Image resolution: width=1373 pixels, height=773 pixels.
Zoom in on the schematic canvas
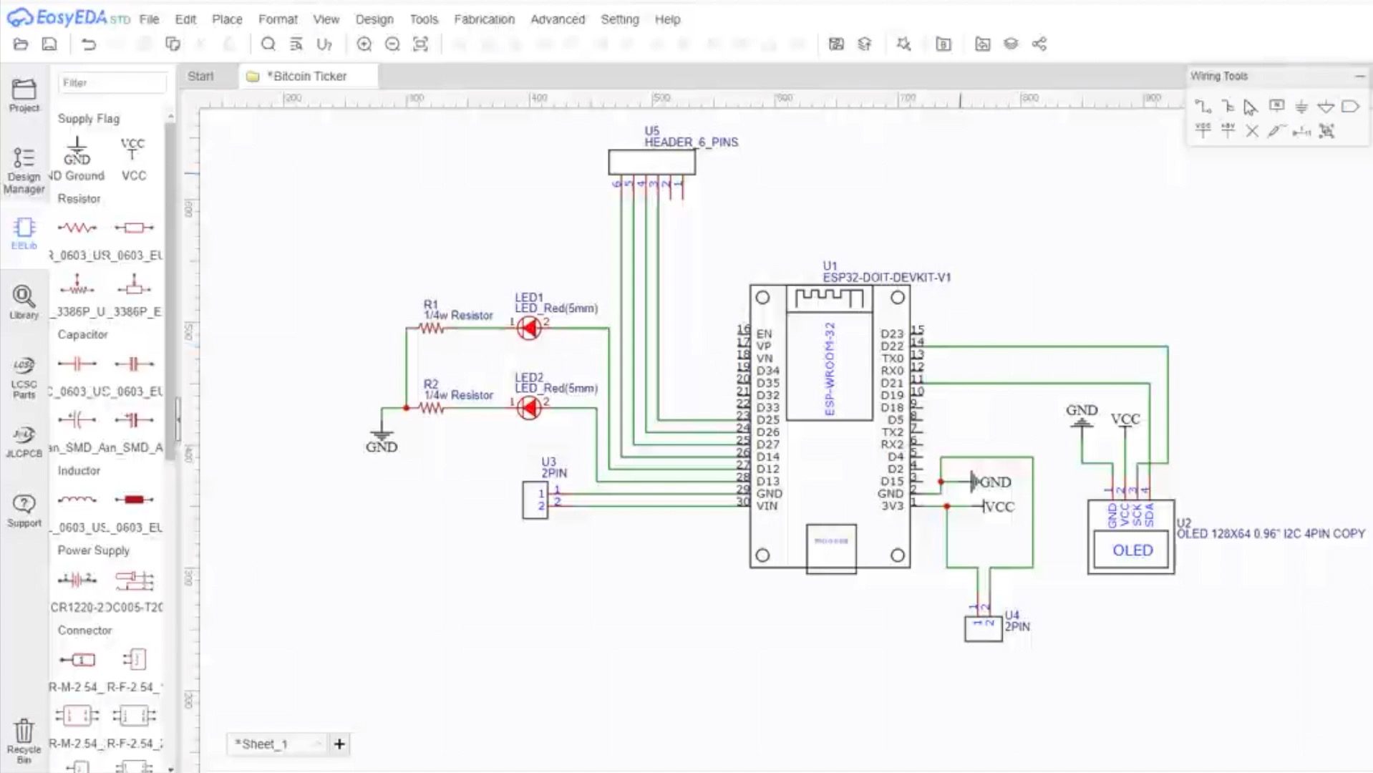pos(364,44)
